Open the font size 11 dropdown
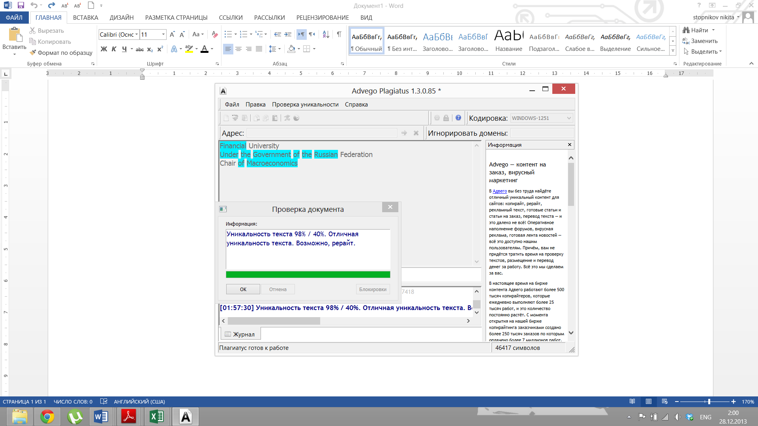The width and height of the screenshot is (758, 426). 163,34
